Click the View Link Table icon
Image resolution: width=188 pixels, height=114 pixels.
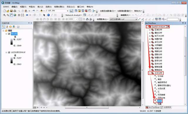[160, 19]
